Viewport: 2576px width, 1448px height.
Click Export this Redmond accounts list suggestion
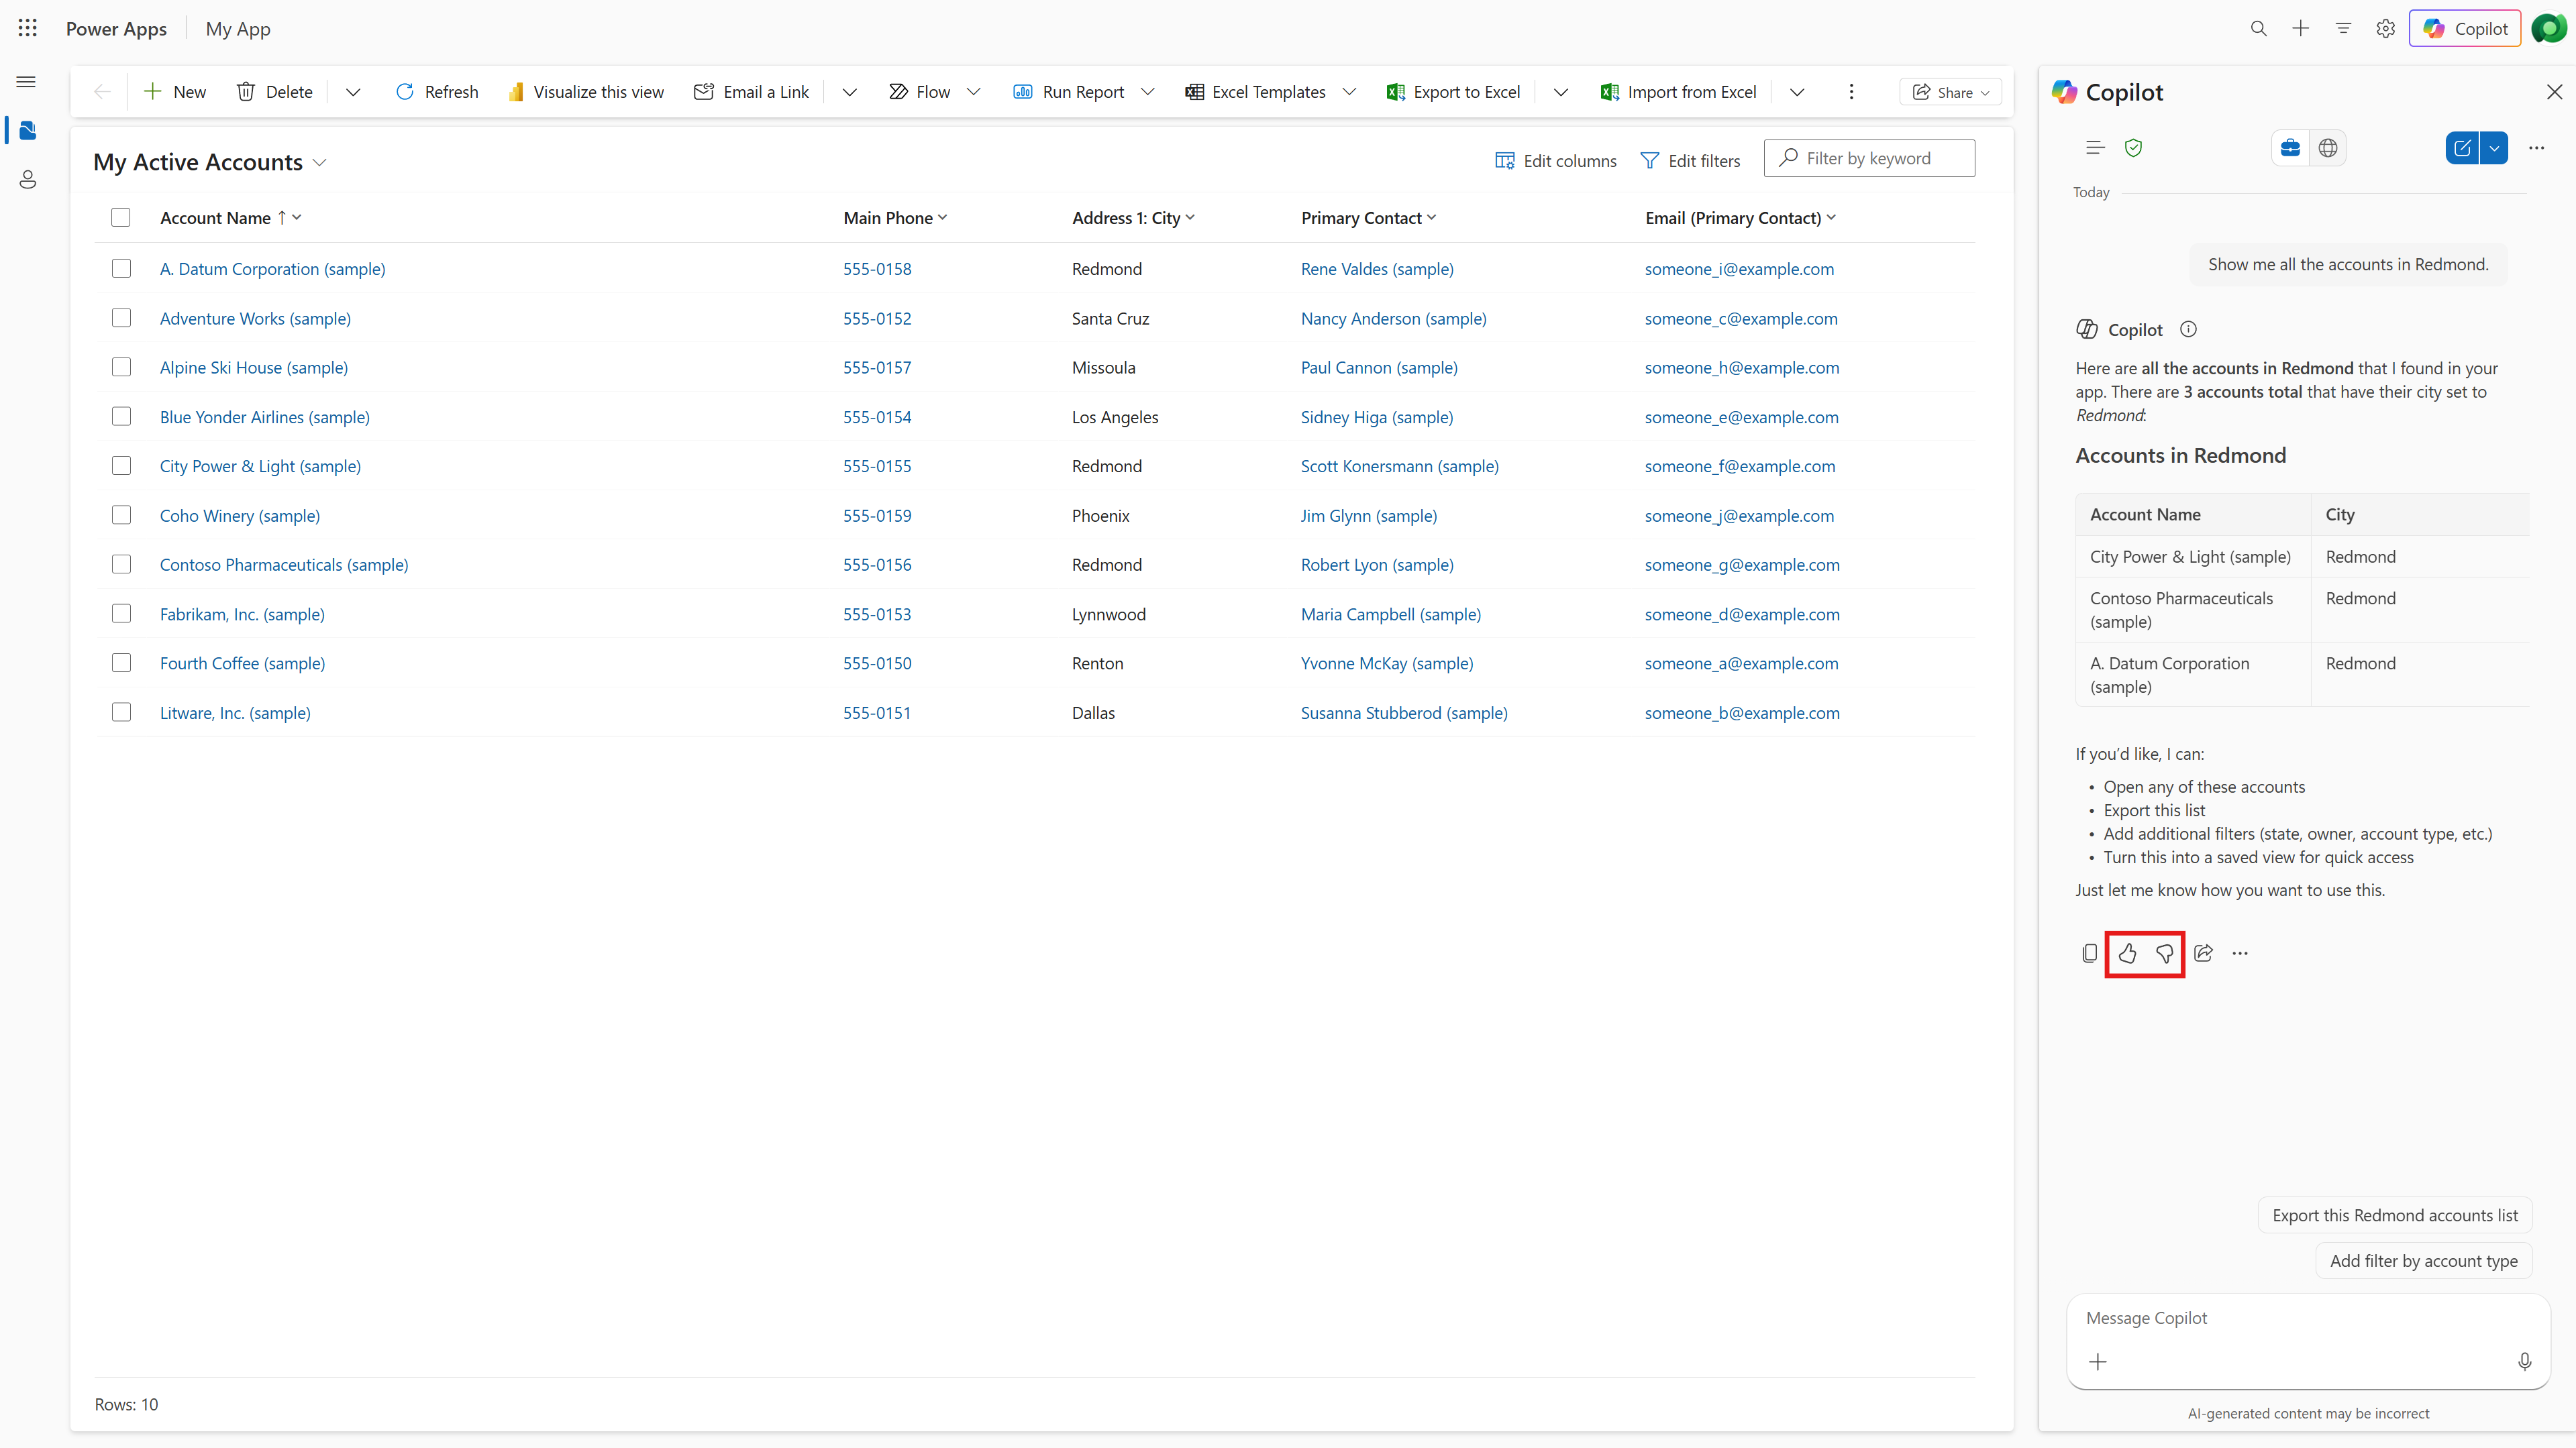point(2394,1215)
